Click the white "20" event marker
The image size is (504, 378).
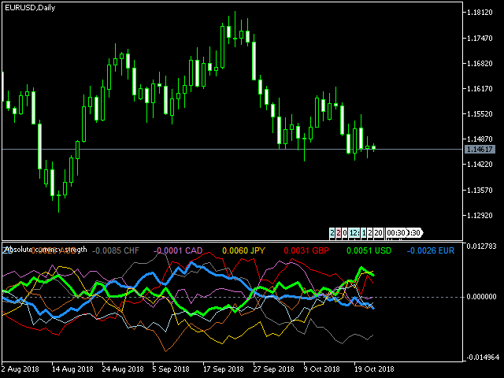(x=378, y=233)
